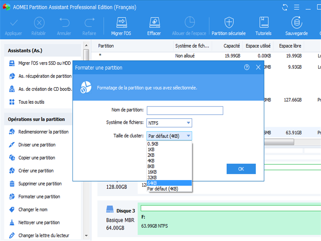Choose 0.5KB cluster size

[x=169, y=144]
